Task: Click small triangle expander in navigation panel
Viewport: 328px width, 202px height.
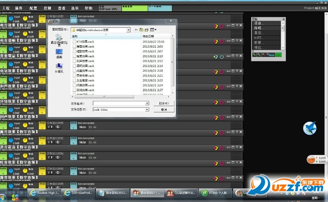Action: tap(253, 51)
